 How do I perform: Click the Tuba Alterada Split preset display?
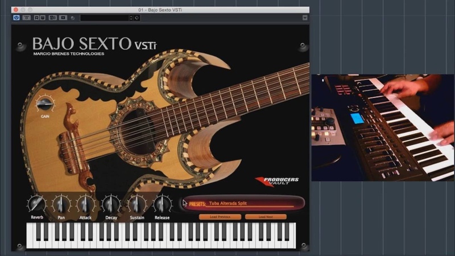tap(244, 203)
